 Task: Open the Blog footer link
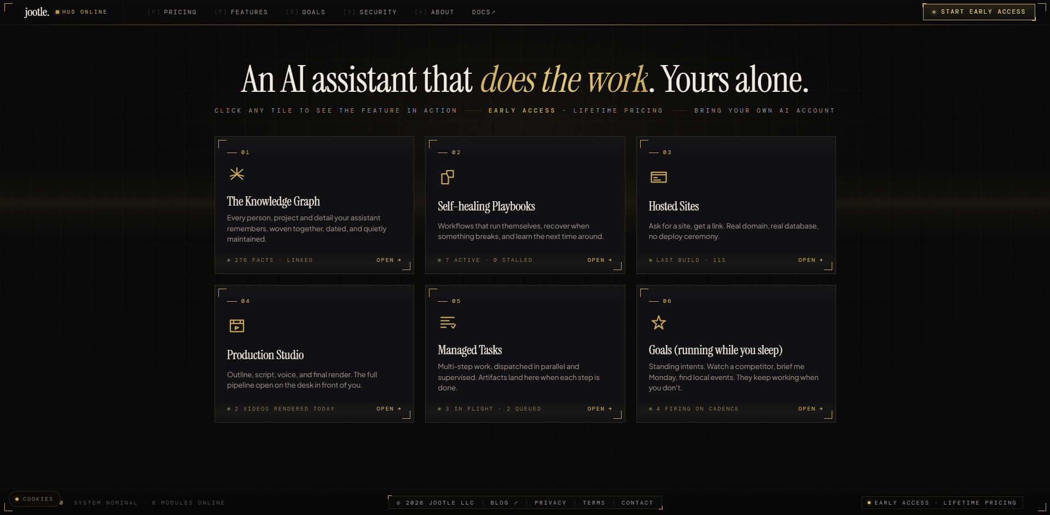(x=504, y=503)
